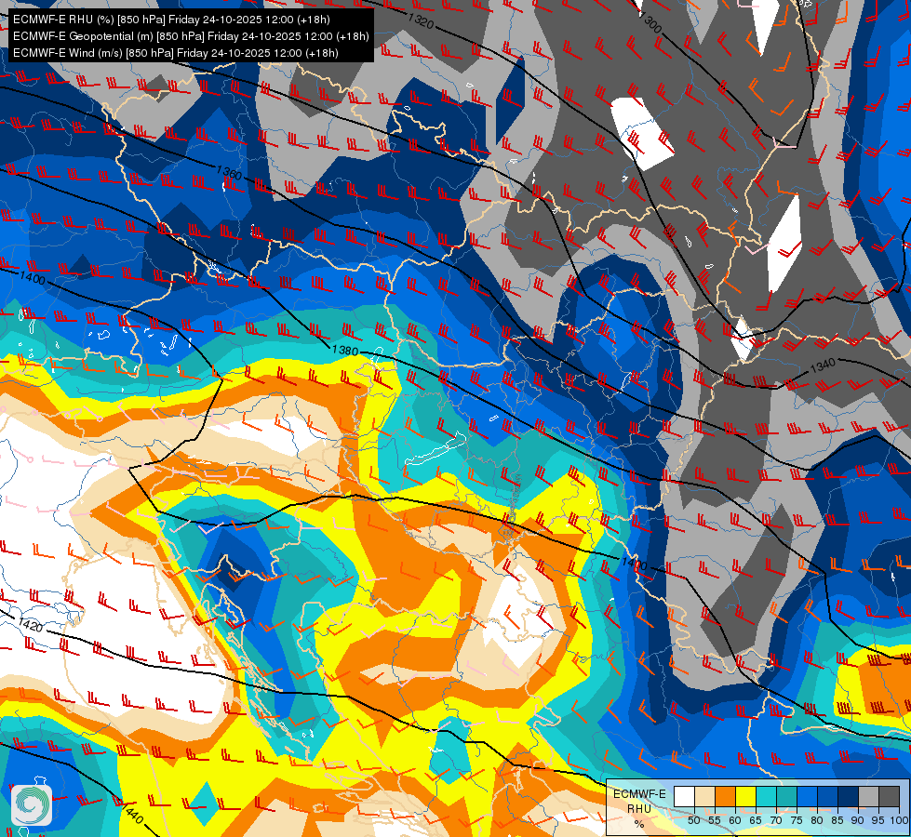The height and width of the screenshot is (837, 911).
Task: Pick the navy 85-90% legend swatch
Action: pyautogui.click(x=849, y=796)
